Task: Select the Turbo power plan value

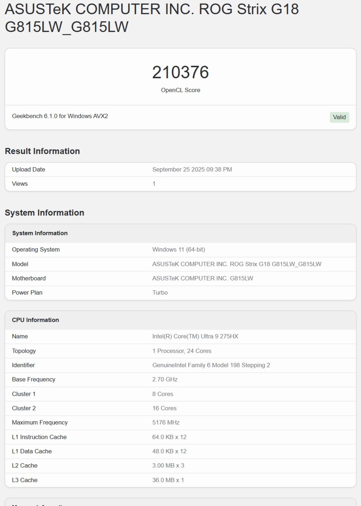Action: click(160, 292)
